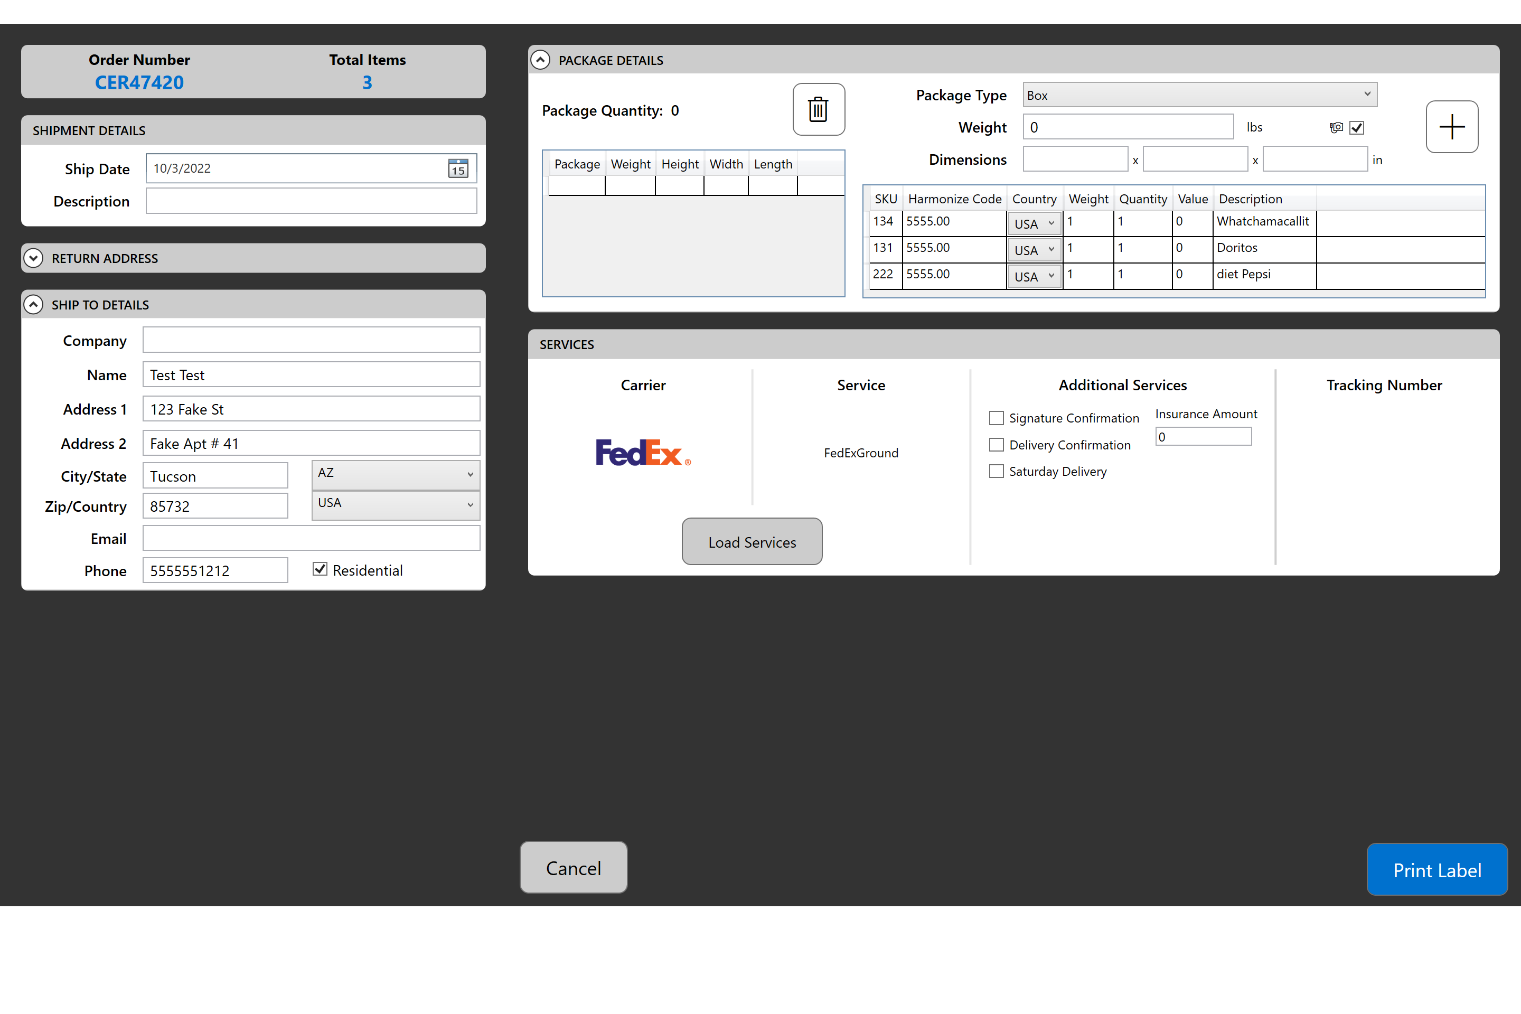Click Cancel button
1521x1014 pixels.
[x=572, y=868]
